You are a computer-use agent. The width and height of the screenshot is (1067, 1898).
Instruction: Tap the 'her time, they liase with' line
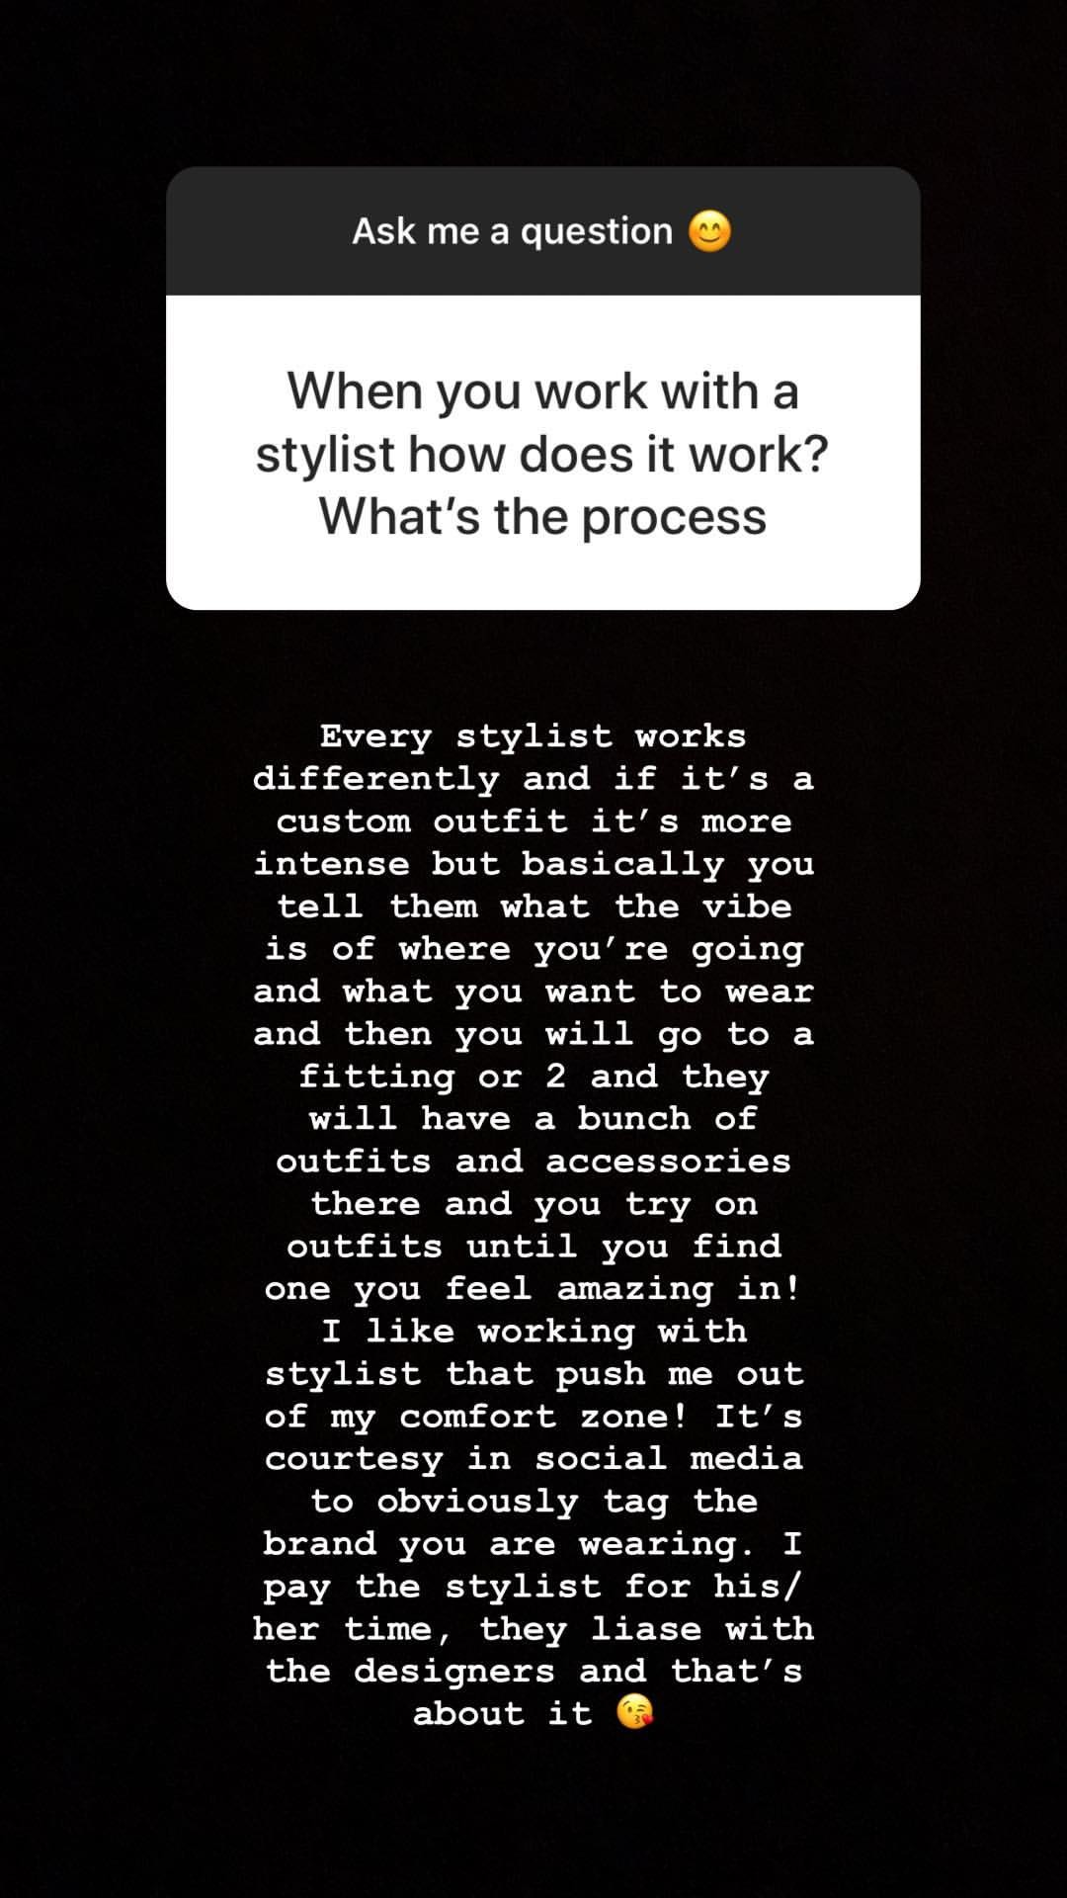(533, 1629)
